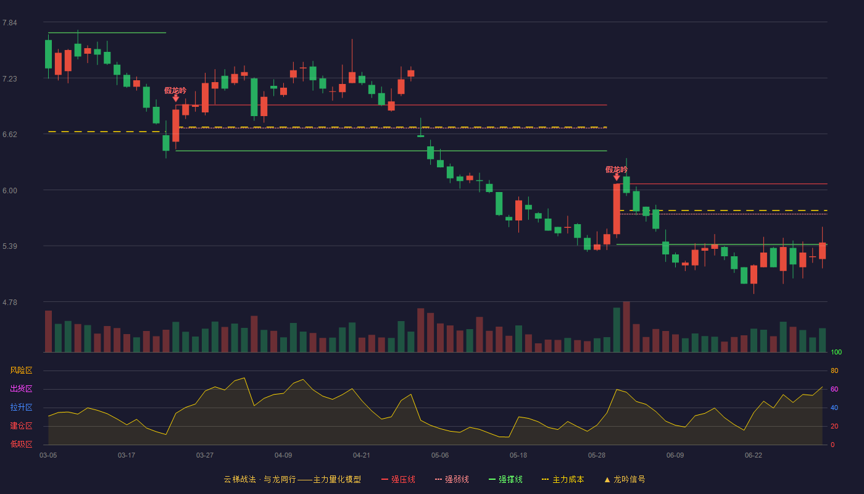The width and height of the screenshot is (864, 494).
Task: Click the 7.23 price axis label
Action: [x=9, y=79]
